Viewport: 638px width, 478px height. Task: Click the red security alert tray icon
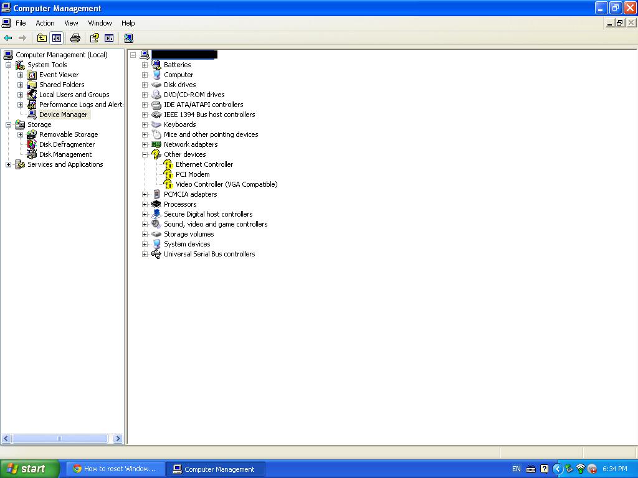[592, 469]
